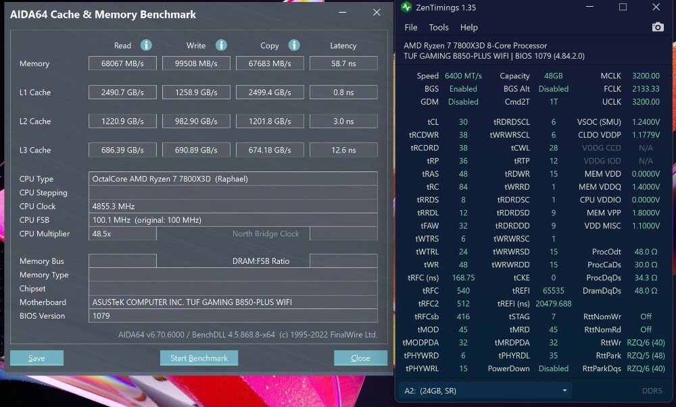The image size is (676, 407).
Task: Click Start Benchmark in AIDA64
Action: tap(199, 358)
